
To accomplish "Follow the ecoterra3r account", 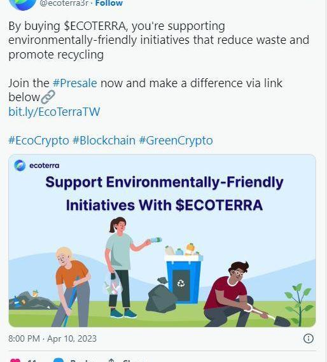I will (x=109, y=3).
